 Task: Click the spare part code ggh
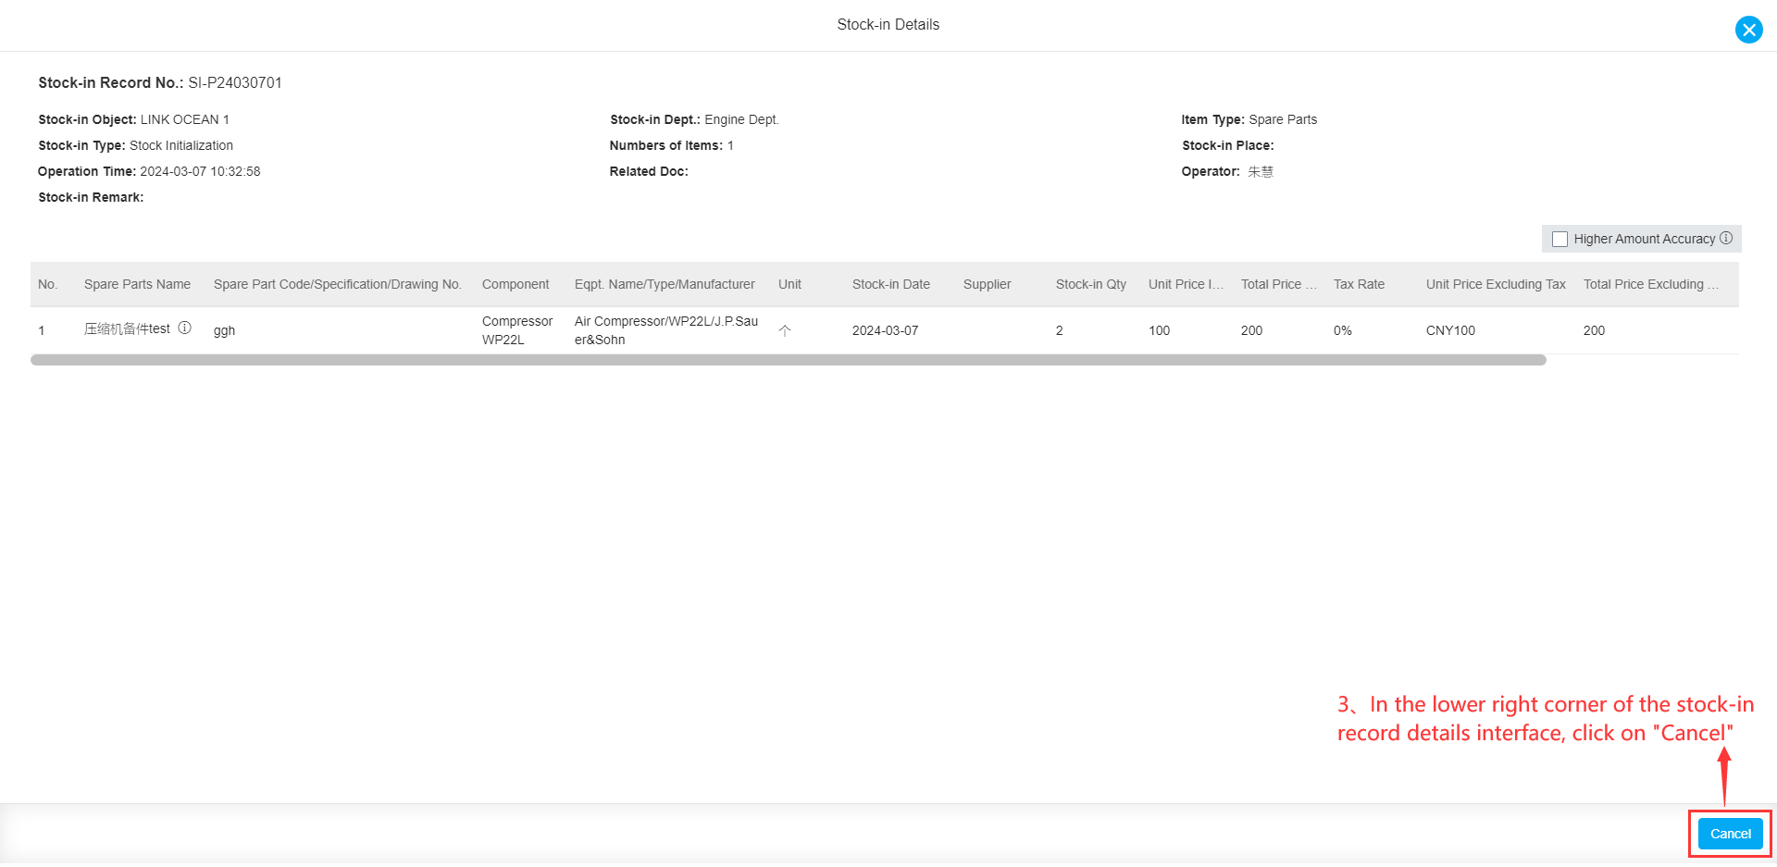224,330
